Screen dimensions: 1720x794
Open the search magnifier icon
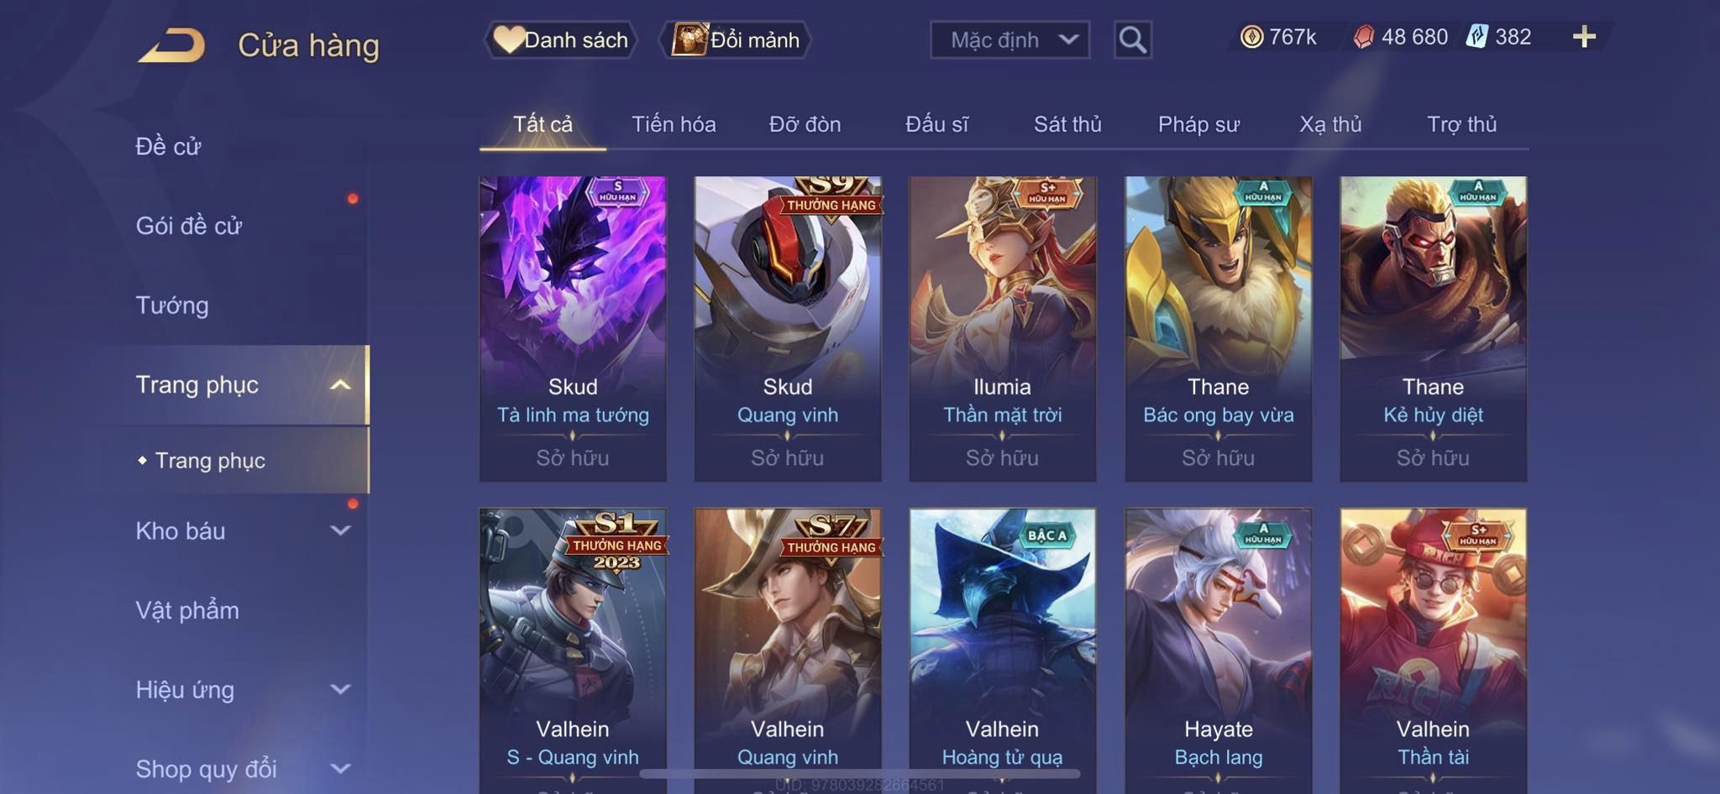click(1132, 39)
